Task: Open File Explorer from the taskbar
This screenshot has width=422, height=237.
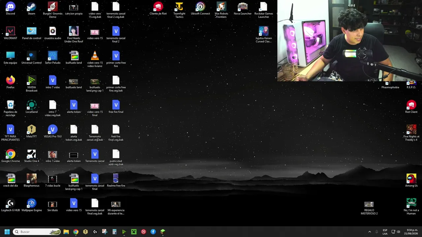Action: (x=66, y=232)
